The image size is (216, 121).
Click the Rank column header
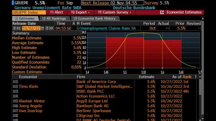point(187,77)
